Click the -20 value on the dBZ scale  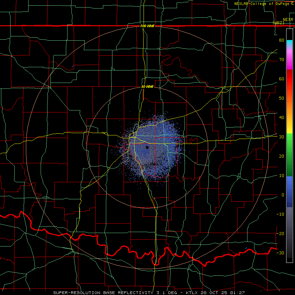tap(280, 233)
